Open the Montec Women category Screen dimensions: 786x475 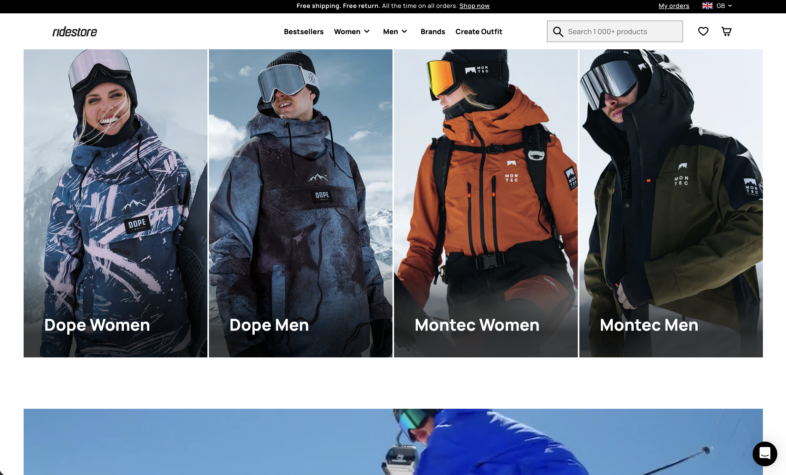coord(485,203)
